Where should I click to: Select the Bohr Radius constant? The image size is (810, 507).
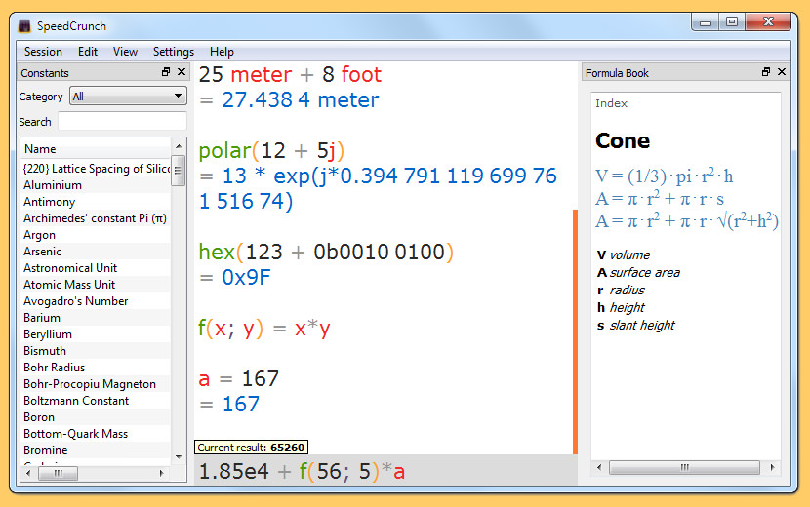[96, 367]
